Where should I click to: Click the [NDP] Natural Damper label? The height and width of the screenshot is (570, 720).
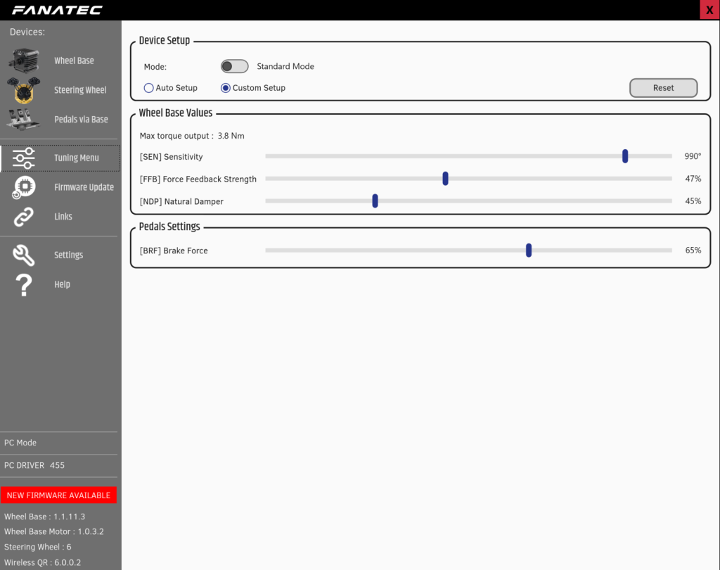[181, 201]
